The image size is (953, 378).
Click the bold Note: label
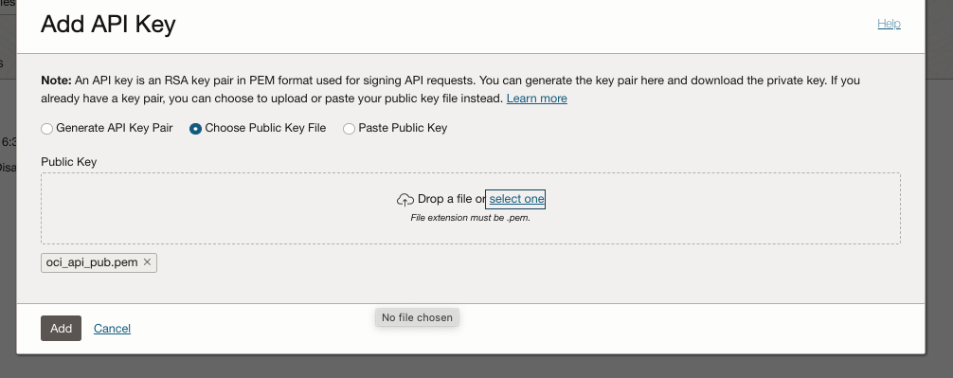[57, 81]
